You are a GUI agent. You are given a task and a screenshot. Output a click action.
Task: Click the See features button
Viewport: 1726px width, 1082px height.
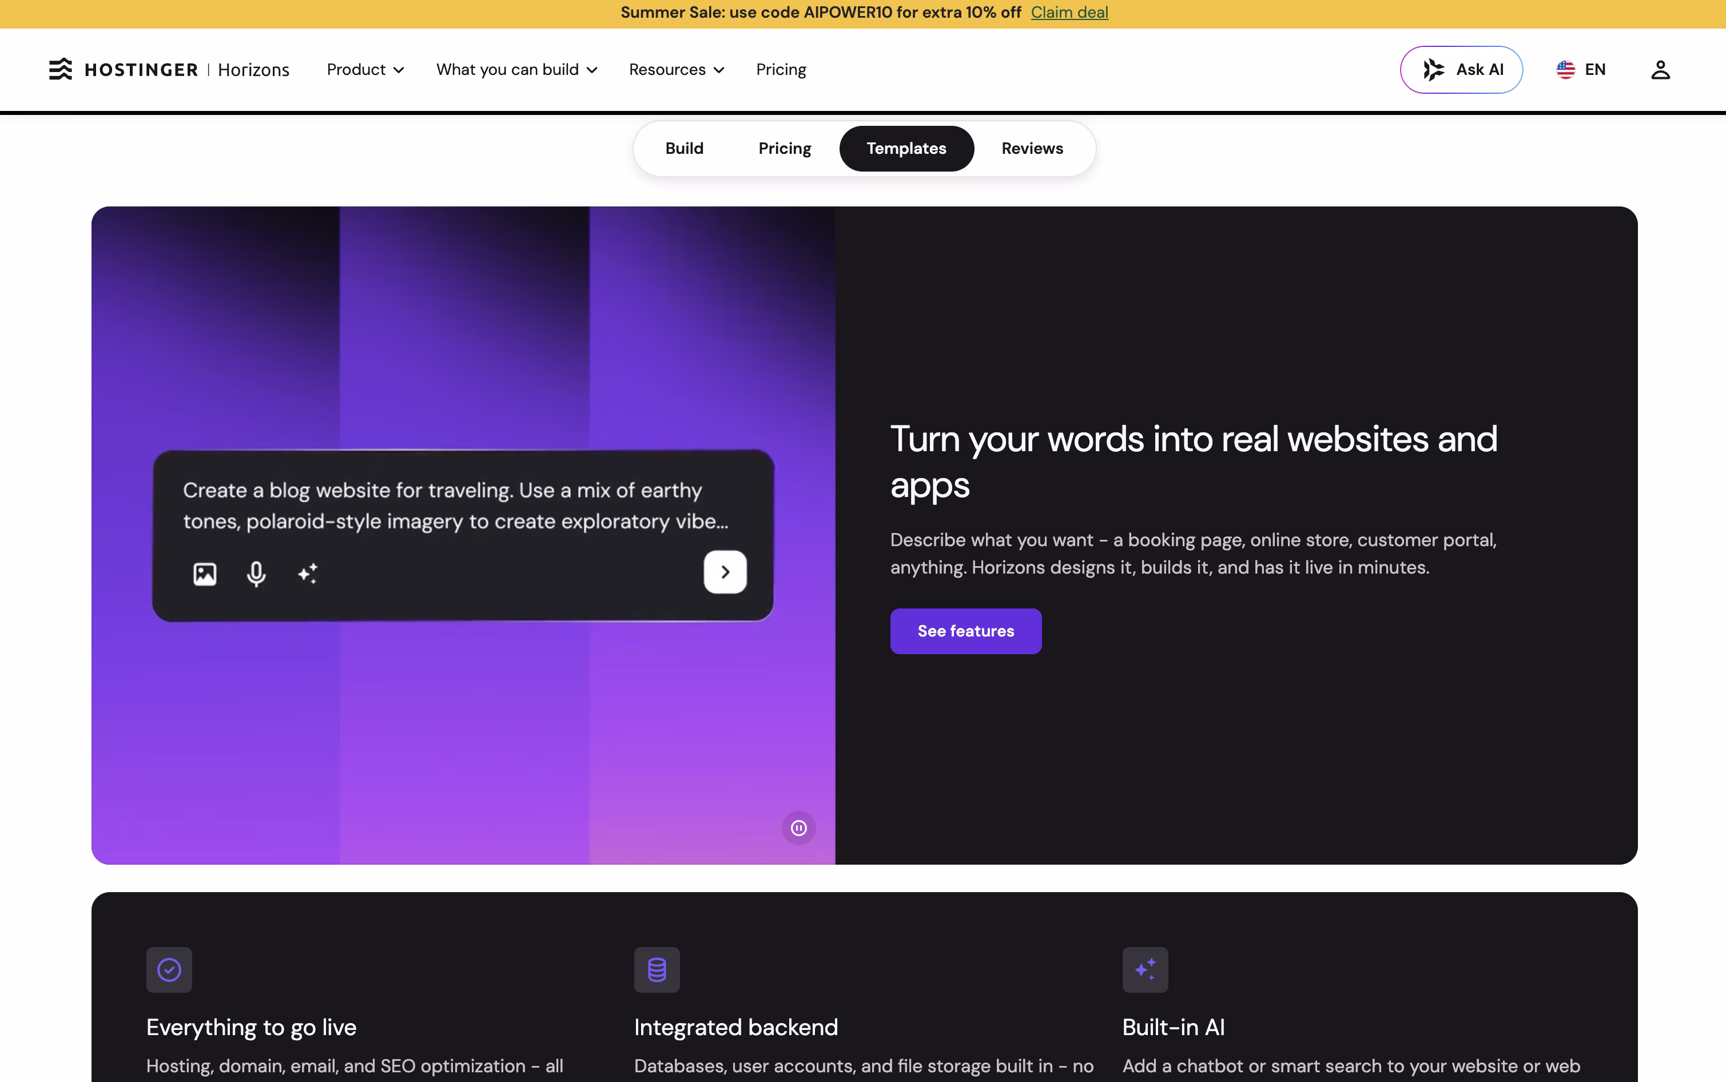coord(965,630)
